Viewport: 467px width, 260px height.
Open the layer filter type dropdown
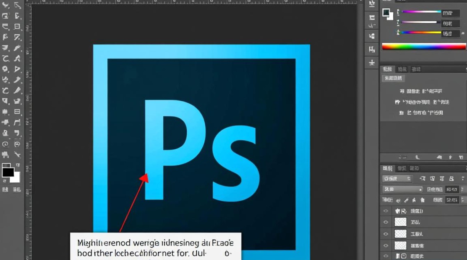point(397,179)
